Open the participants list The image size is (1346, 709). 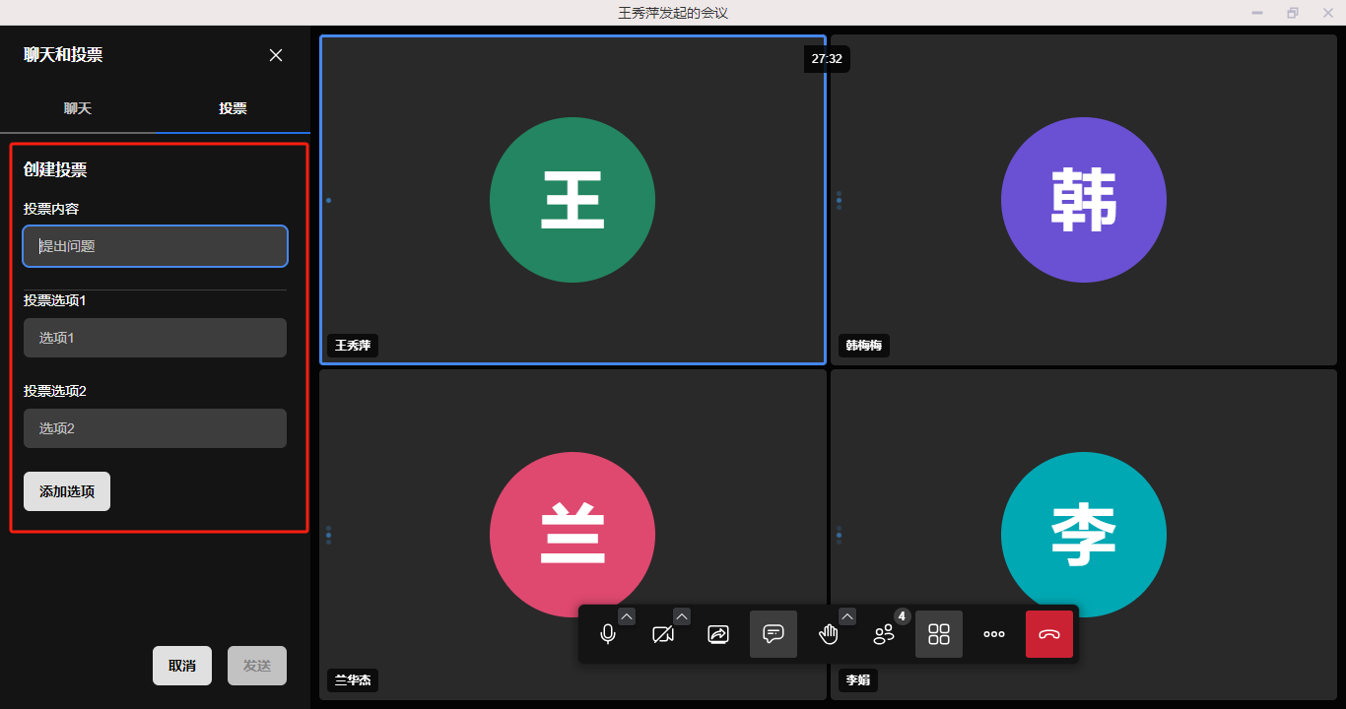pyautogui.click(x=884, y=634)
